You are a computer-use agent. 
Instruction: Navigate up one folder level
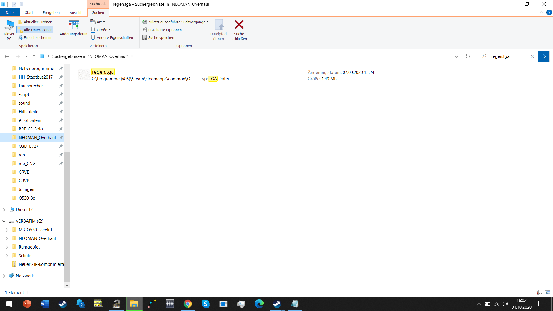[34, 56]
